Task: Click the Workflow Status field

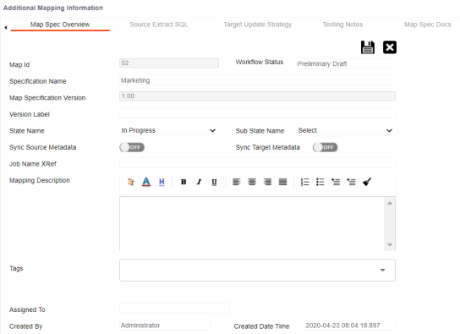Action: (x=346, y=63)
